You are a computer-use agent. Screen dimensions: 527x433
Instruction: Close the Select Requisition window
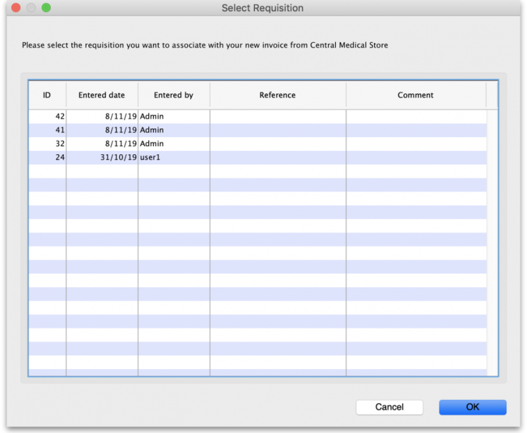16,8
